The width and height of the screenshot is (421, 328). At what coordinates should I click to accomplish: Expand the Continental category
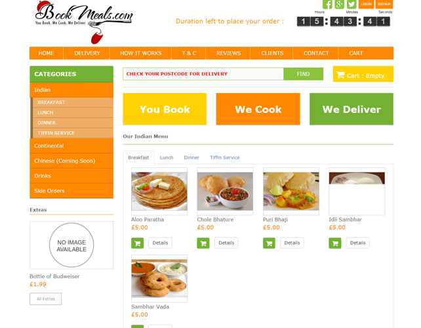click(71, 146)
